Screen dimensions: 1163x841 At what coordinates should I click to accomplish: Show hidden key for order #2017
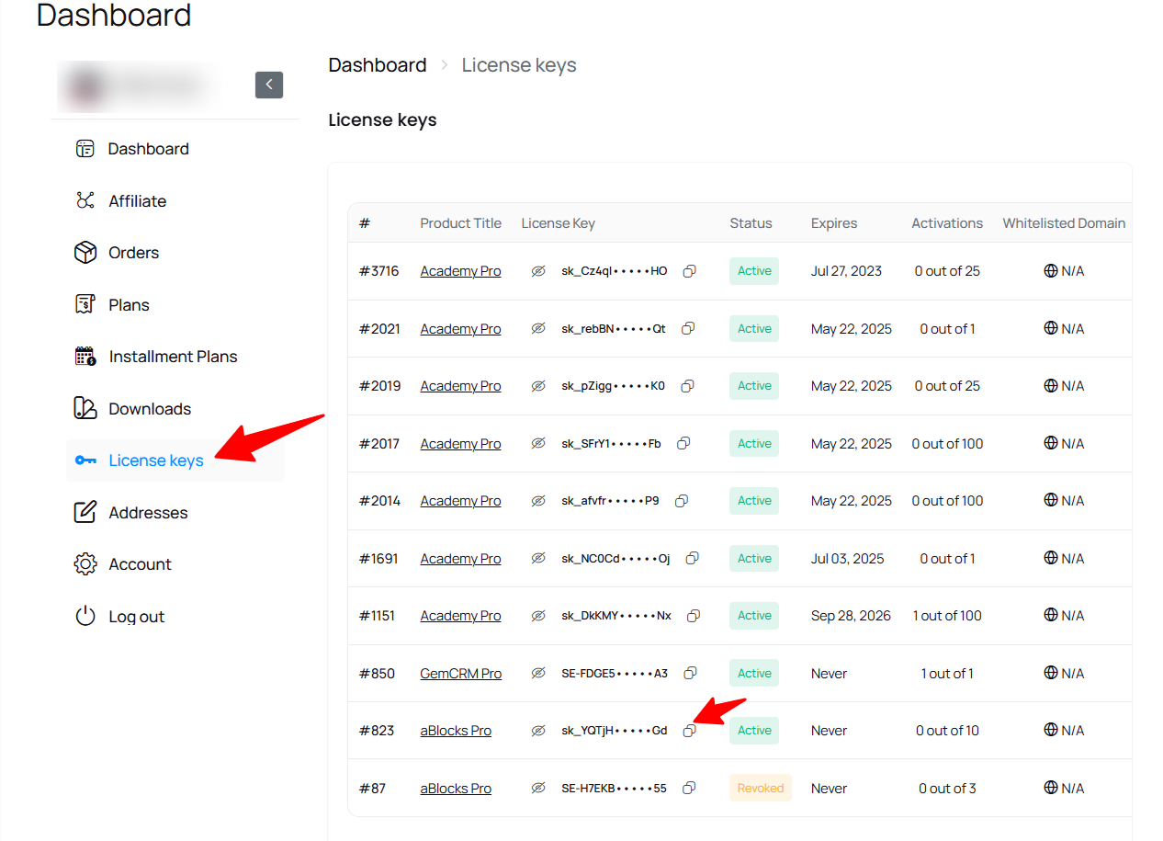click(x=538, y=444)
